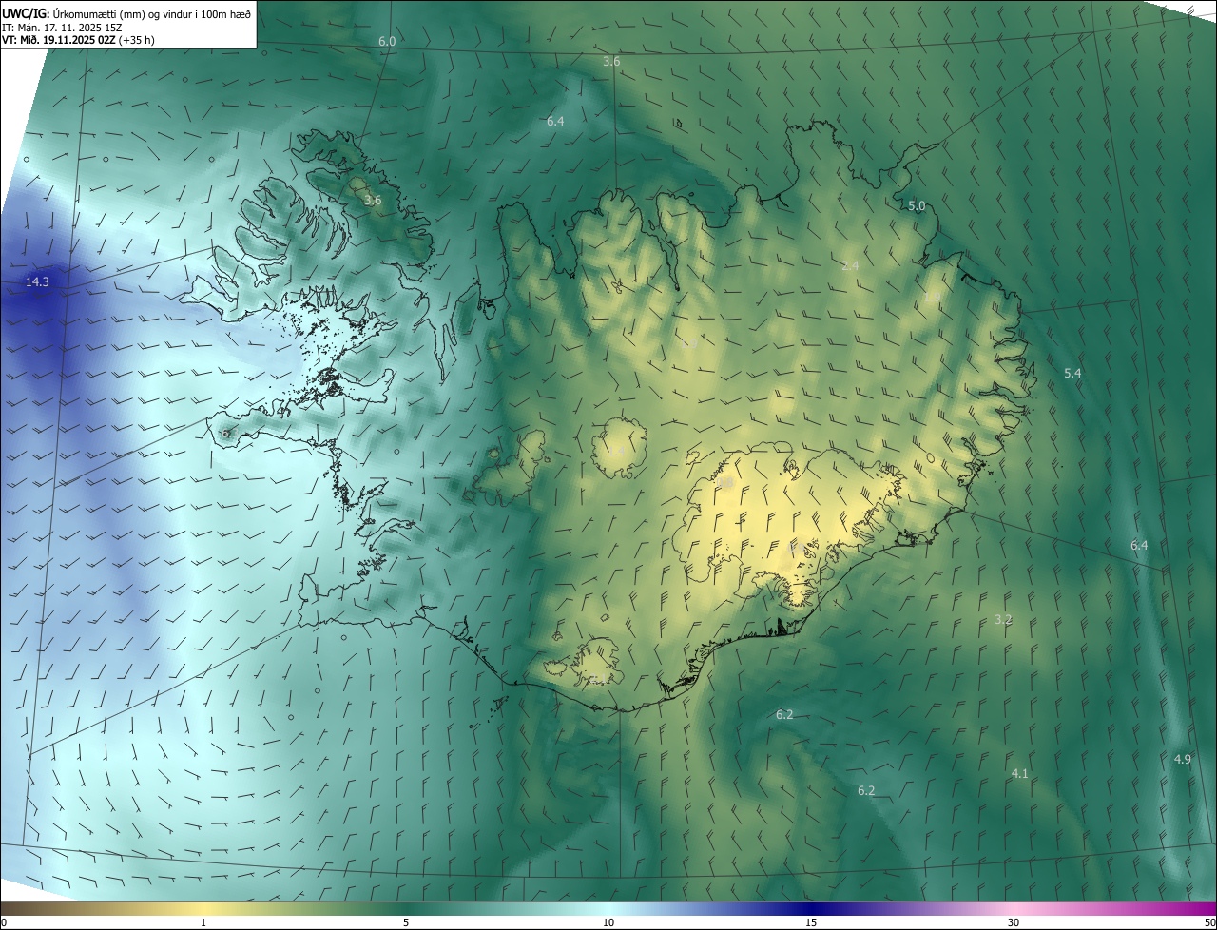Click the "1" tick label of the color scale
This screenshot has height=930, width=1217.
203,923
